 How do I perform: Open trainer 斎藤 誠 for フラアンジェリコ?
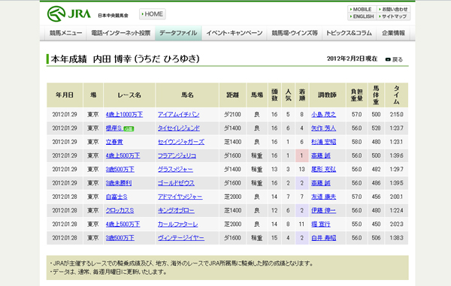[321, 155]
